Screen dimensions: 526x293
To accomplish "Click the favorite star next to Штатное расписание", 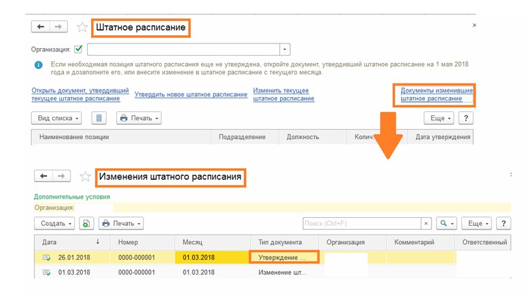I will 82,27.
